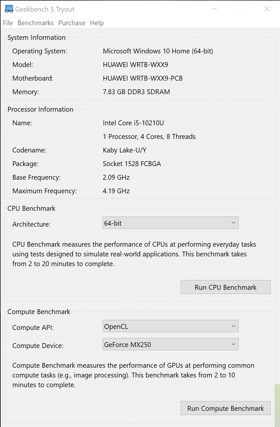Open the Help menu
Viewport: 280px width, 427px height.
coord(97,23)
